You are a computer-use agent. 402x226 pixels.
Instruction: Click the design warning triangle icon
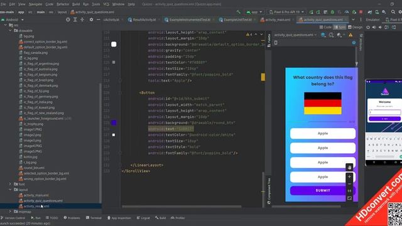tap(350, 35)
